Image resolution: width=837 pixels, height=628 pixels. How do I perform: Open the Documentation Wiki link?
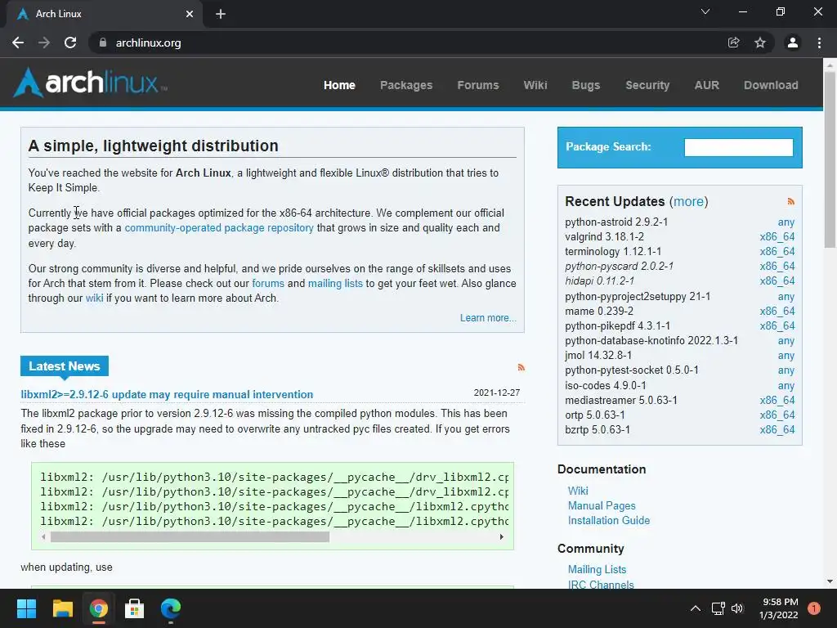[578, 491]
